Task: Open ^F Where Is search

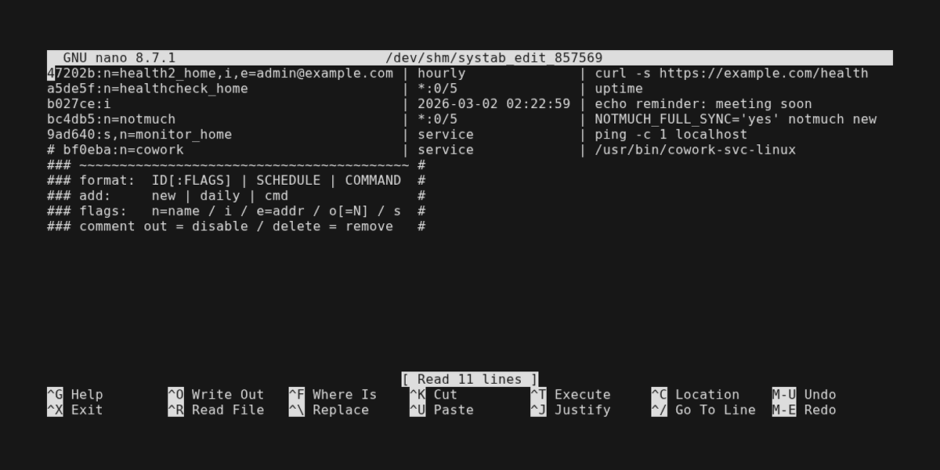Action: click(332, 395)
